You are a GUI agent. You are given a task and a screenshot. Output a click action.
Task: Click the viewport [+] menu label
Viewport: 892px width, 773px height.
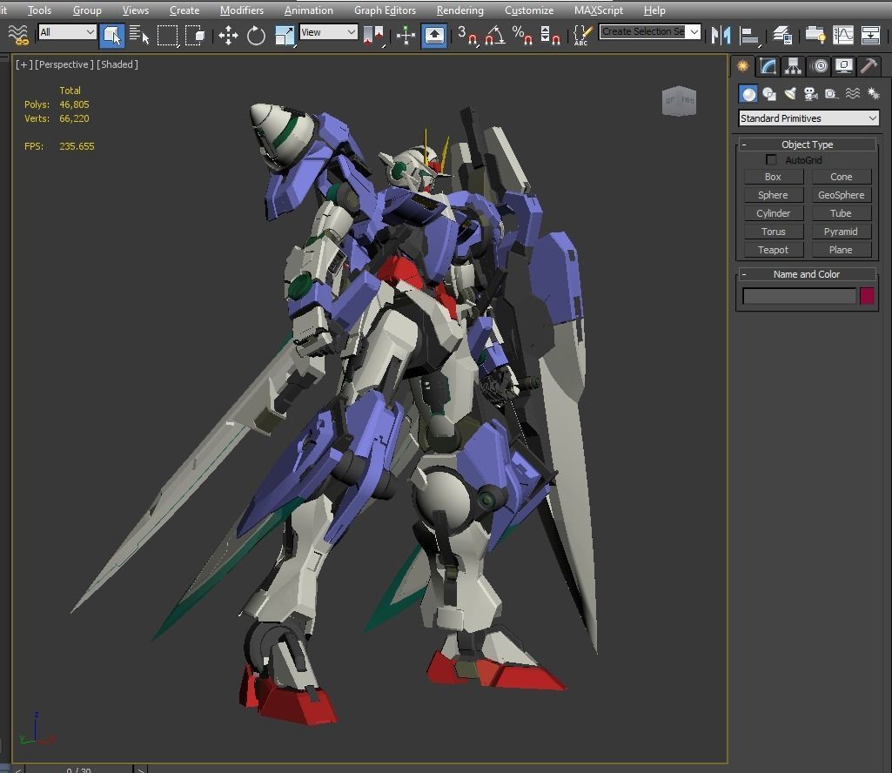[x=23, y=64]
